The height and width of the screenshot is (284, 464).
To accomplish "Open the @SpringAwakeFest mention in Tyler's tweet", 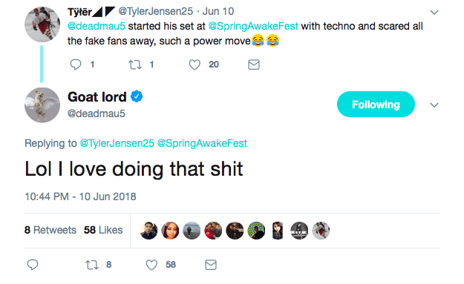I will (x=253, y=26).
